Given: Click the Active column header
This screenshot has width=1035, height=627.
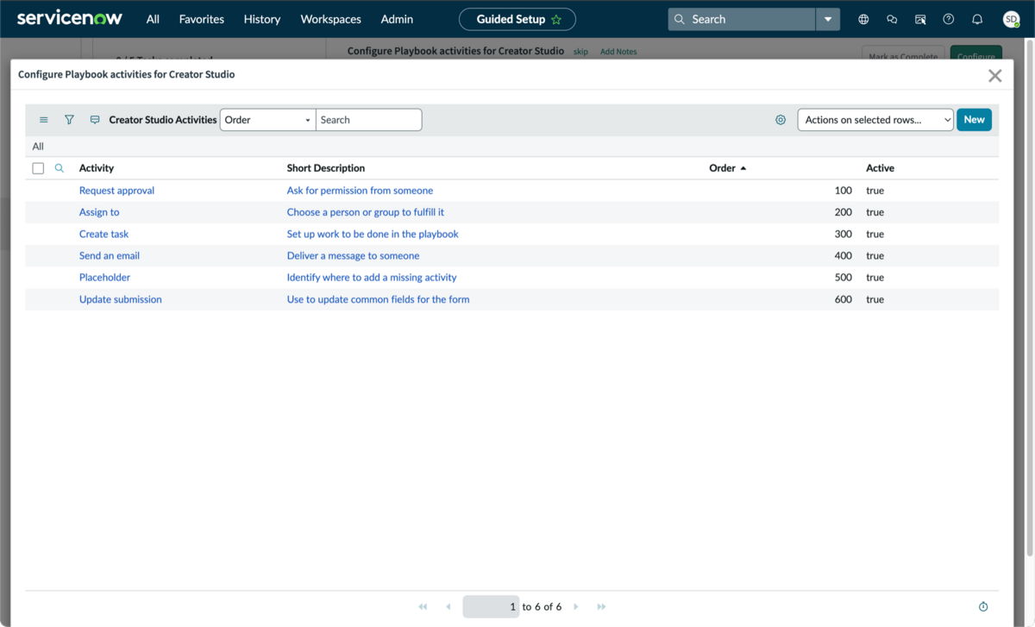Looking at the screenshot, I should coord(880,168).
